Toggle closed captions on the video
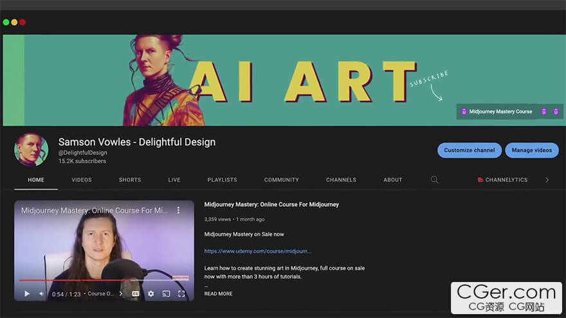Screen dimensions: 566x318 click(135, 294)
